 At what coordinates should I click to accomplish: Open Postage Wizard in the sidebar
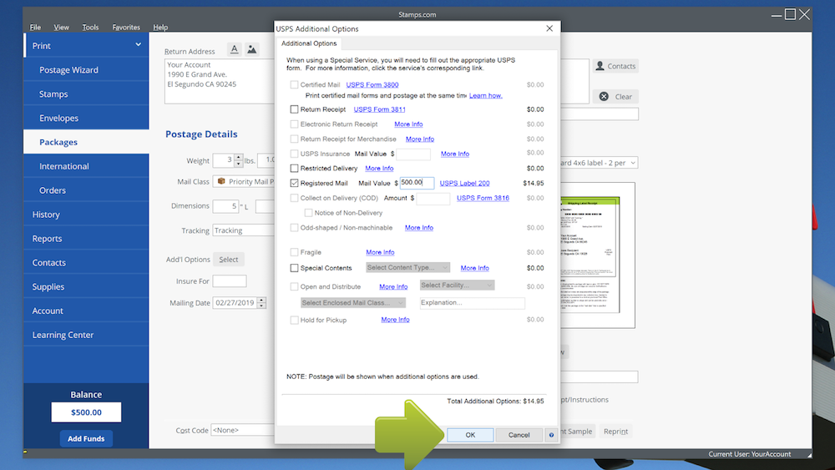(86, 70)
